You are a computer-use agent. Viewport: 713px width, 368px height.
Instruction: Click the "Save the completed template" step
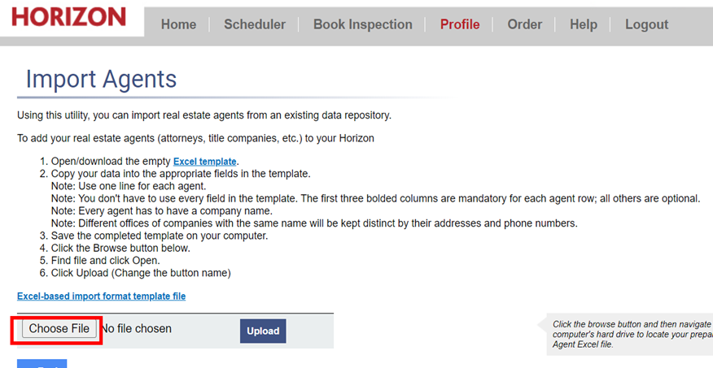(x=160, y=236)
